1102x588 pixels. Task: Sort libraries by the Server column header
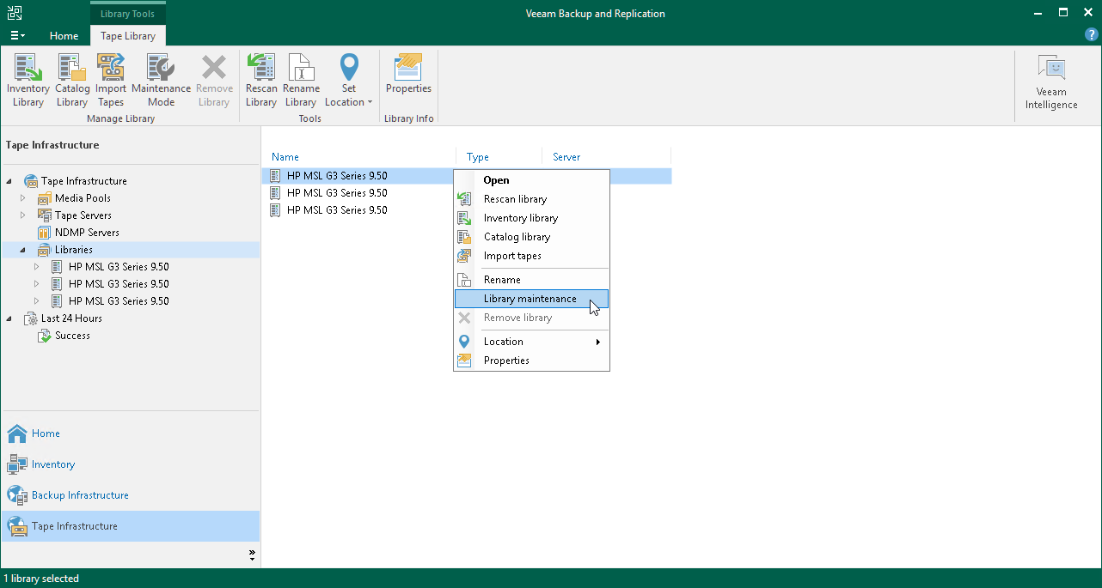(x=566, y=157)
